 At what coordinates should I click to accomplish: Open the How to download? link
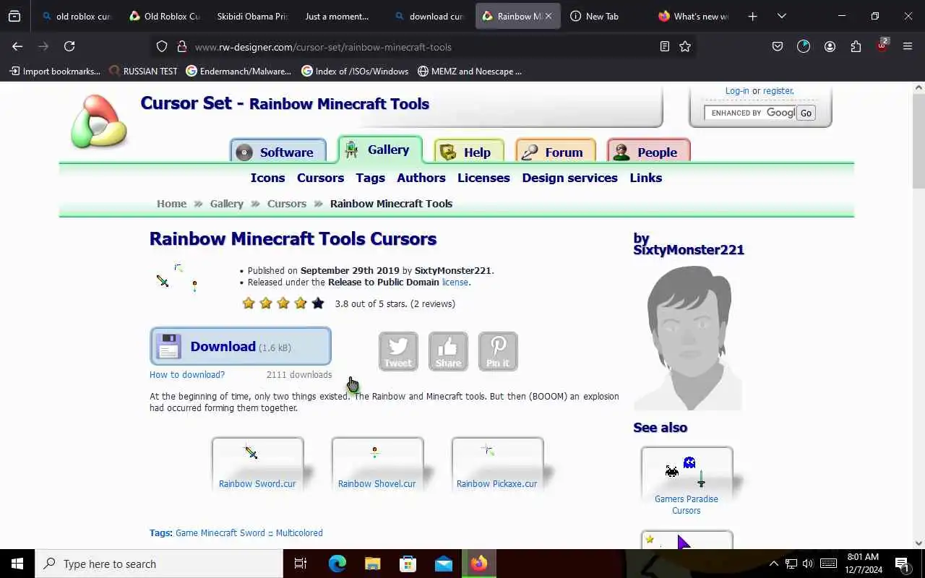click(x=187, y=374)
